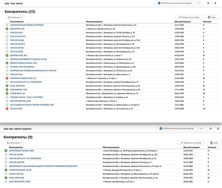
Task: Sort by Местонахождение column in lower table
Action: 111,147
